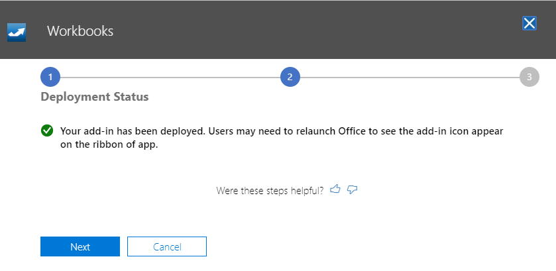Click the green success checkmark icon
Image resolution: width=556 pixels, height=271 pixels.
(47, 131)
